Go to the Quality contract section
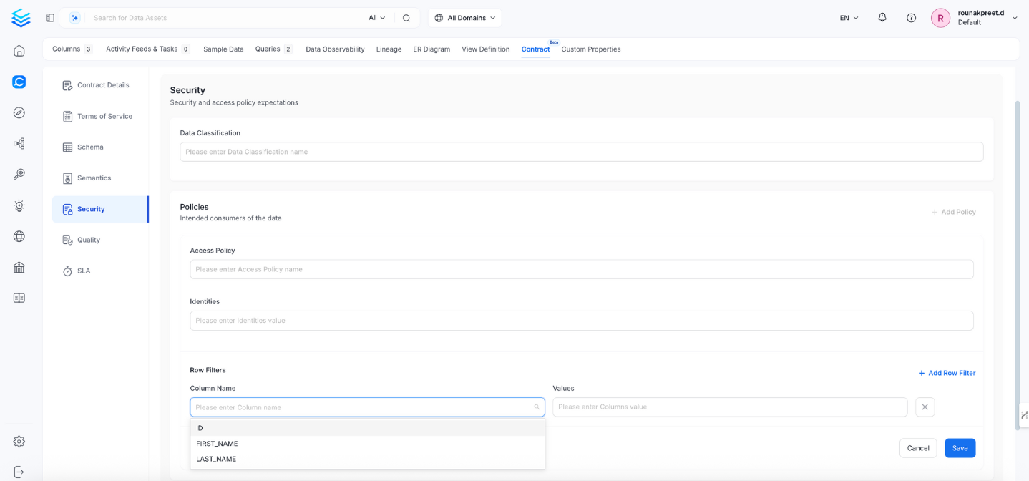The image size is (1029, 481). pyautogui.click(x=89, y=240)
